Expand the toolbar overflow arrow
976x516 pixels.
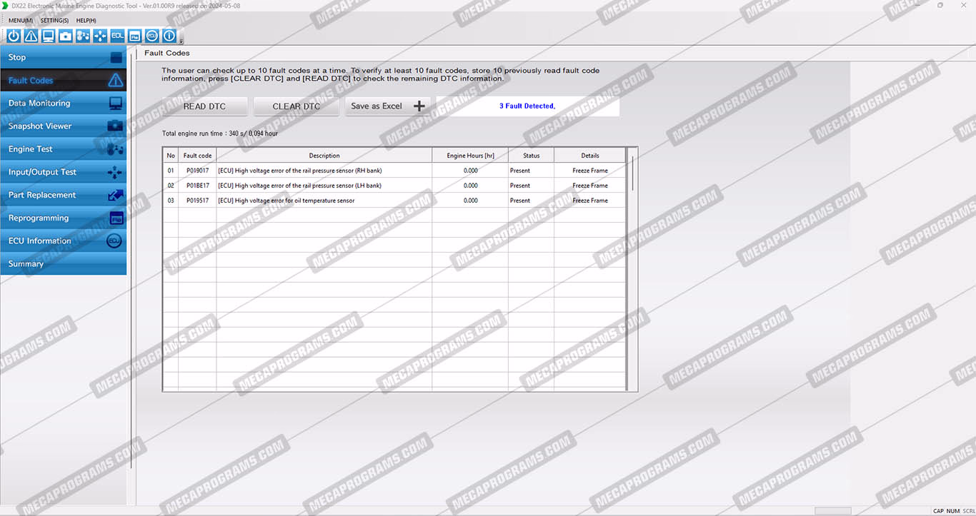click(x=181, y=41)
